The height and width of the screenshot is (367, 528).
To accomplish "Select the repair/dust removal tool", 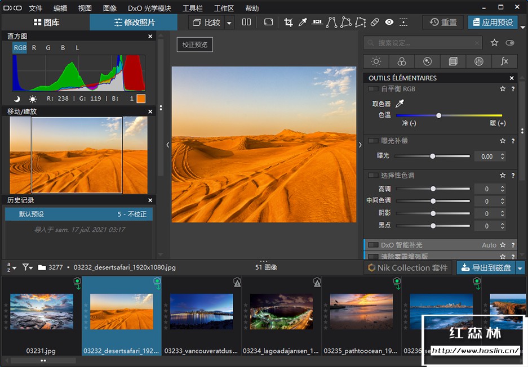I will coord(375,23).
